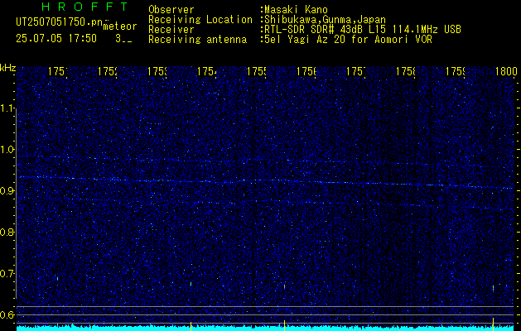521x331 pixels.
Task: Select the observer name Masaki Kano
Action: click(296, 10)
